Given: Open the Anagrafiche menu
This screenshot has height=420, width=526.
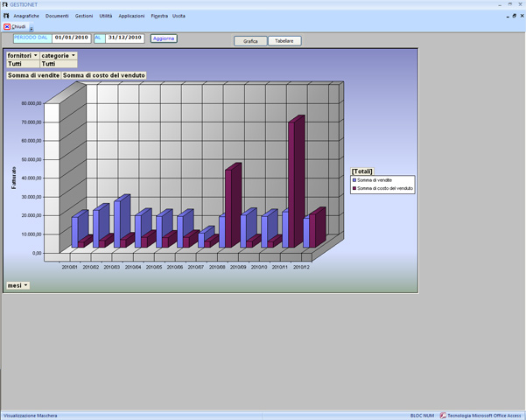Looking at the screenshot, I should 26,16.
